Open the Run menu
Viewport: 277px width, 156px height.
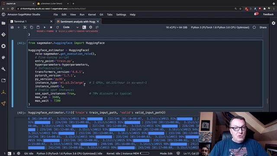82,14
